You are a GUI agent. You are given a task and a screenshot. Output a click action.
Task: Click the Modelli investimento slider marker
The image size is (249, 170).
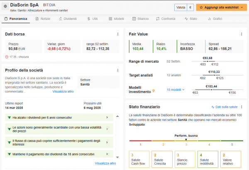(211, 90)
